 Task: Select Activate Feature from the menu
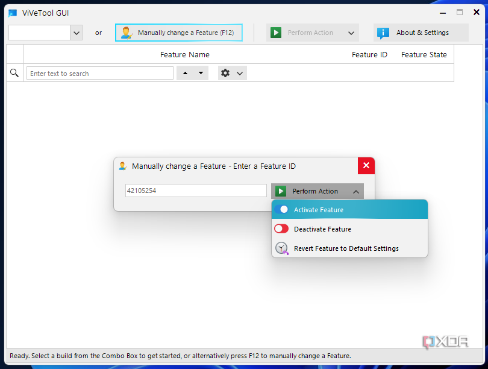click(x=349, y=210)
